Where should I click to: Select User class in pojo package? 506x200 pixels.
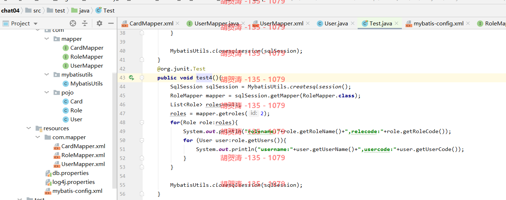click(x=73, y=119)
